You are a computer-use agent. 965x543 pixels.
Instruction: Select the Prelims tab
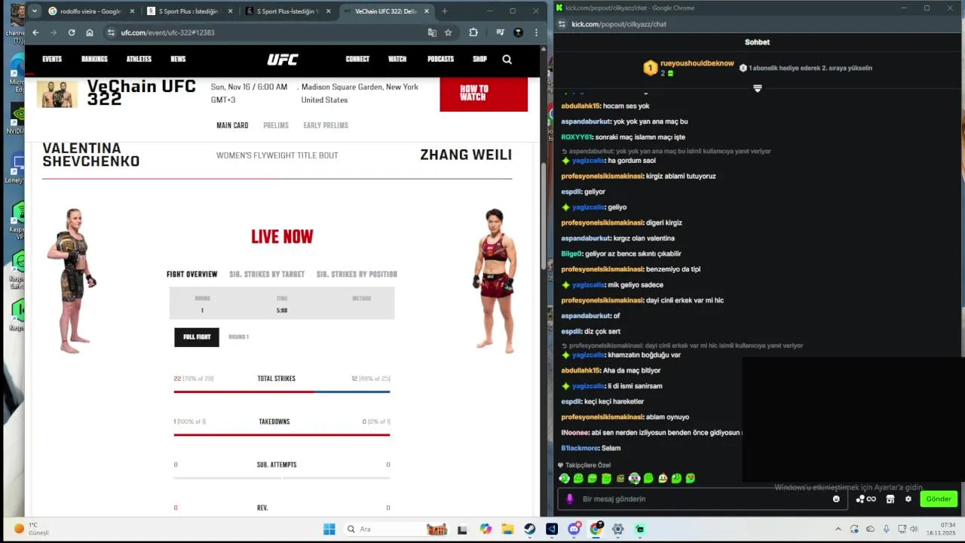(x=276, y=125)
